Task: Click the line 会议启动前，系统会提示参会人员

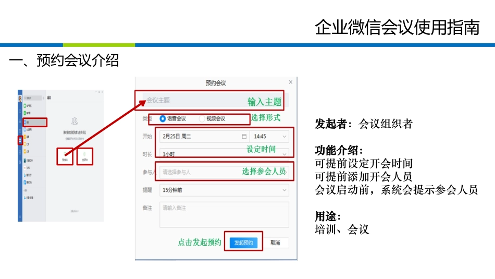Action: point(396,190)
